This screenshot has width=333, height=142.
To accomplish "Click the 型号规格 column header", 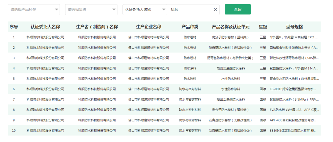I will (x=294, y=27).
